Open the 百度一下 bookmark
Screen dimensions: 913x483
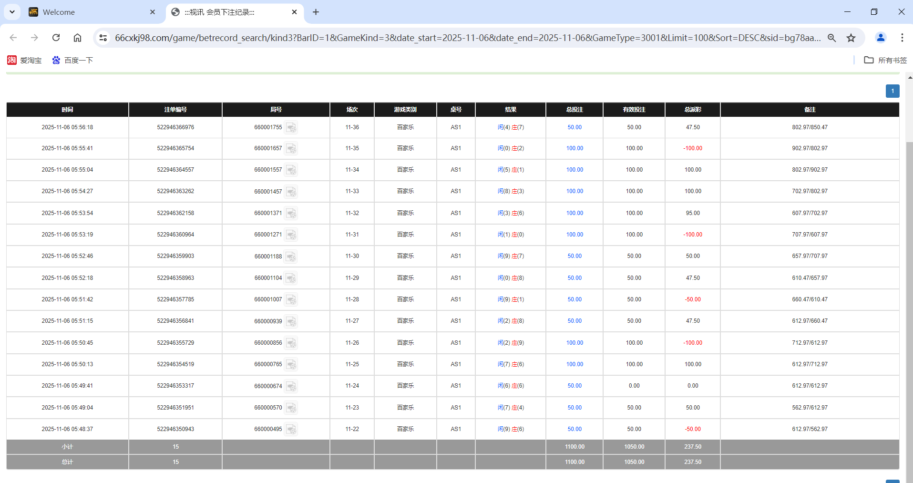point(72,60)
